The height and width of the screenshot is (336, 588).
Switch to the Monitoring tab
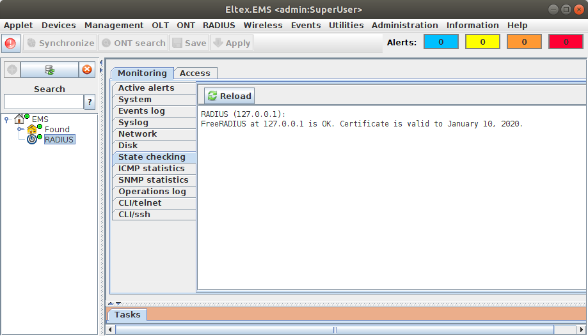[x=142, y=73]
